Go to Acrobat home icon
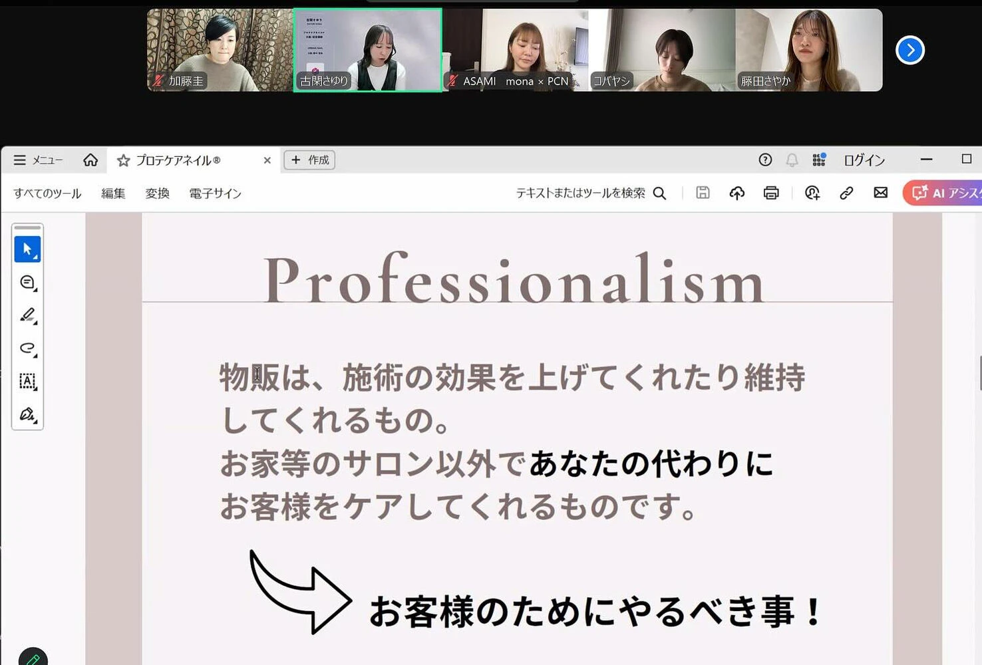 pos(90,160)
